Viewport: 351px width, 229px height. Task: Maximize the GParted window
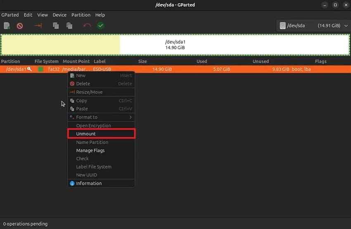(x=335, y=5)
